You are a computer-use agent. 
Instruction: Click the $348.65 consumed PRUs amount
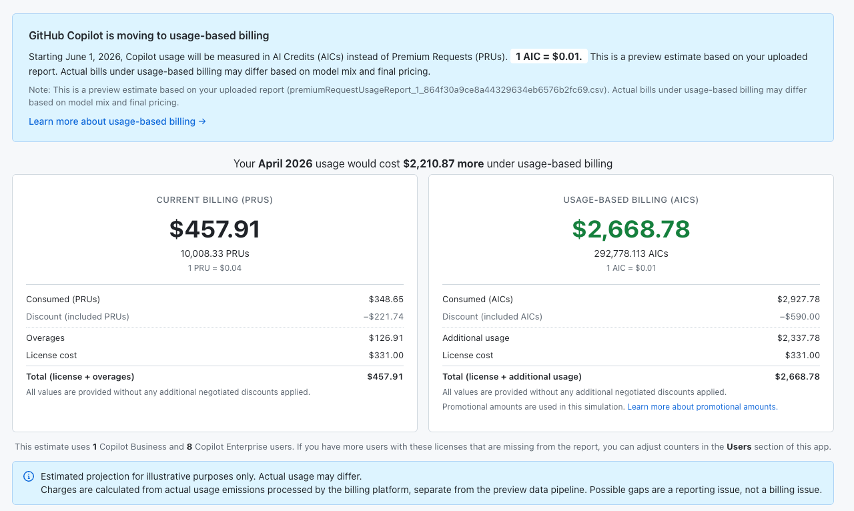(386, 300)
